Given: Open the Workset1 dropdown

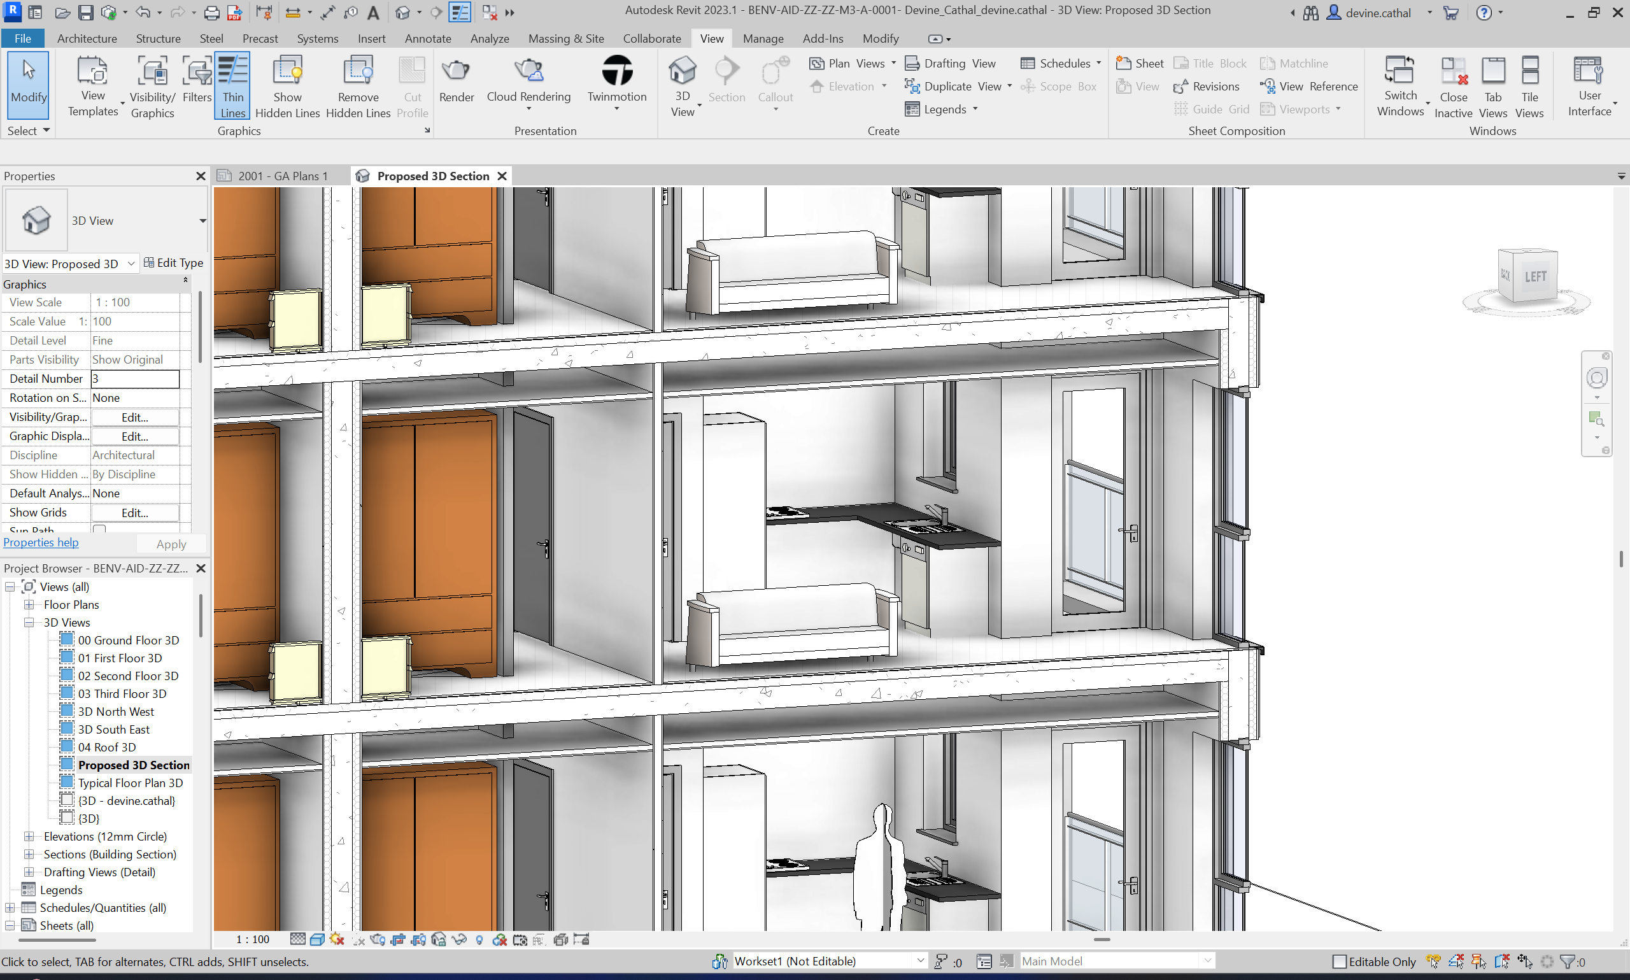Looking at the screenshot, I should pyautogui.click(x=920, y=960).
